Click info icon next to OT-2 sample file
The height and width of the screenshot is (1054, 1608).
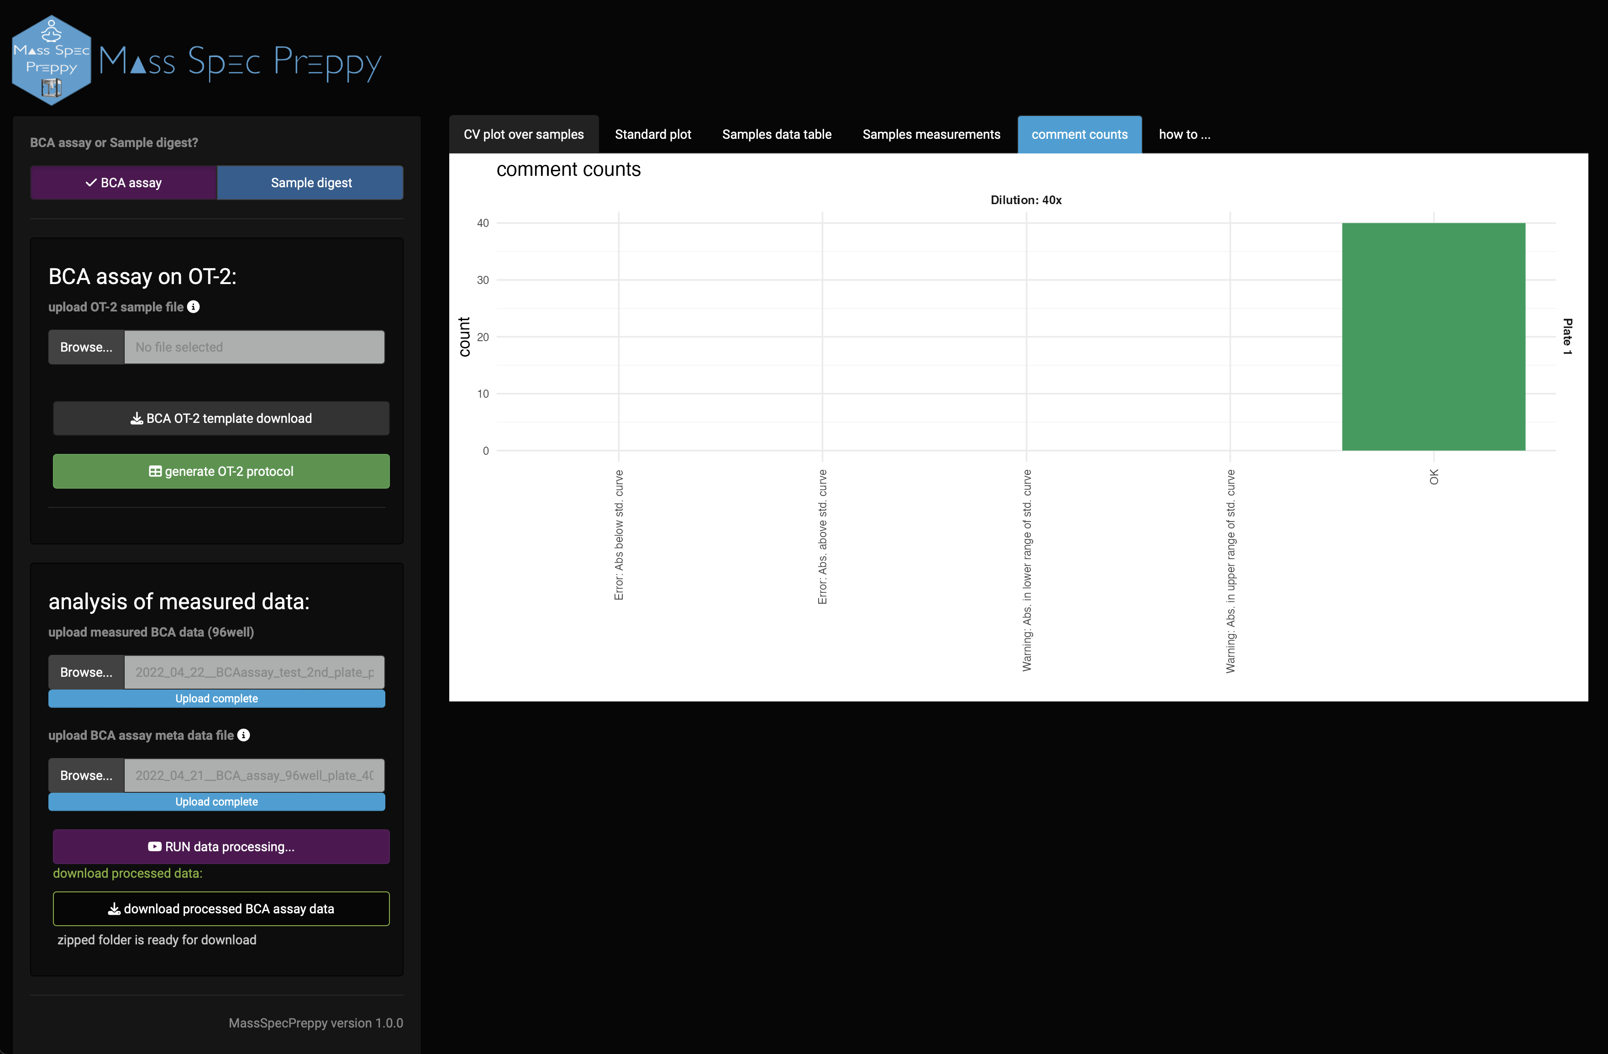point(193,307)
